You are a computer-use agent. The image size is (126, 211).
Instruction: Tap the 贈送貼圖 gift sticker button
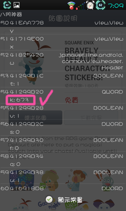[x=35, y=118]
